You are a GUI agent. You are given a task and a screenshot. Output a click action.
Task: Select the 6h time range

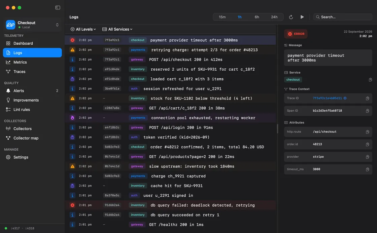[257, 17]
